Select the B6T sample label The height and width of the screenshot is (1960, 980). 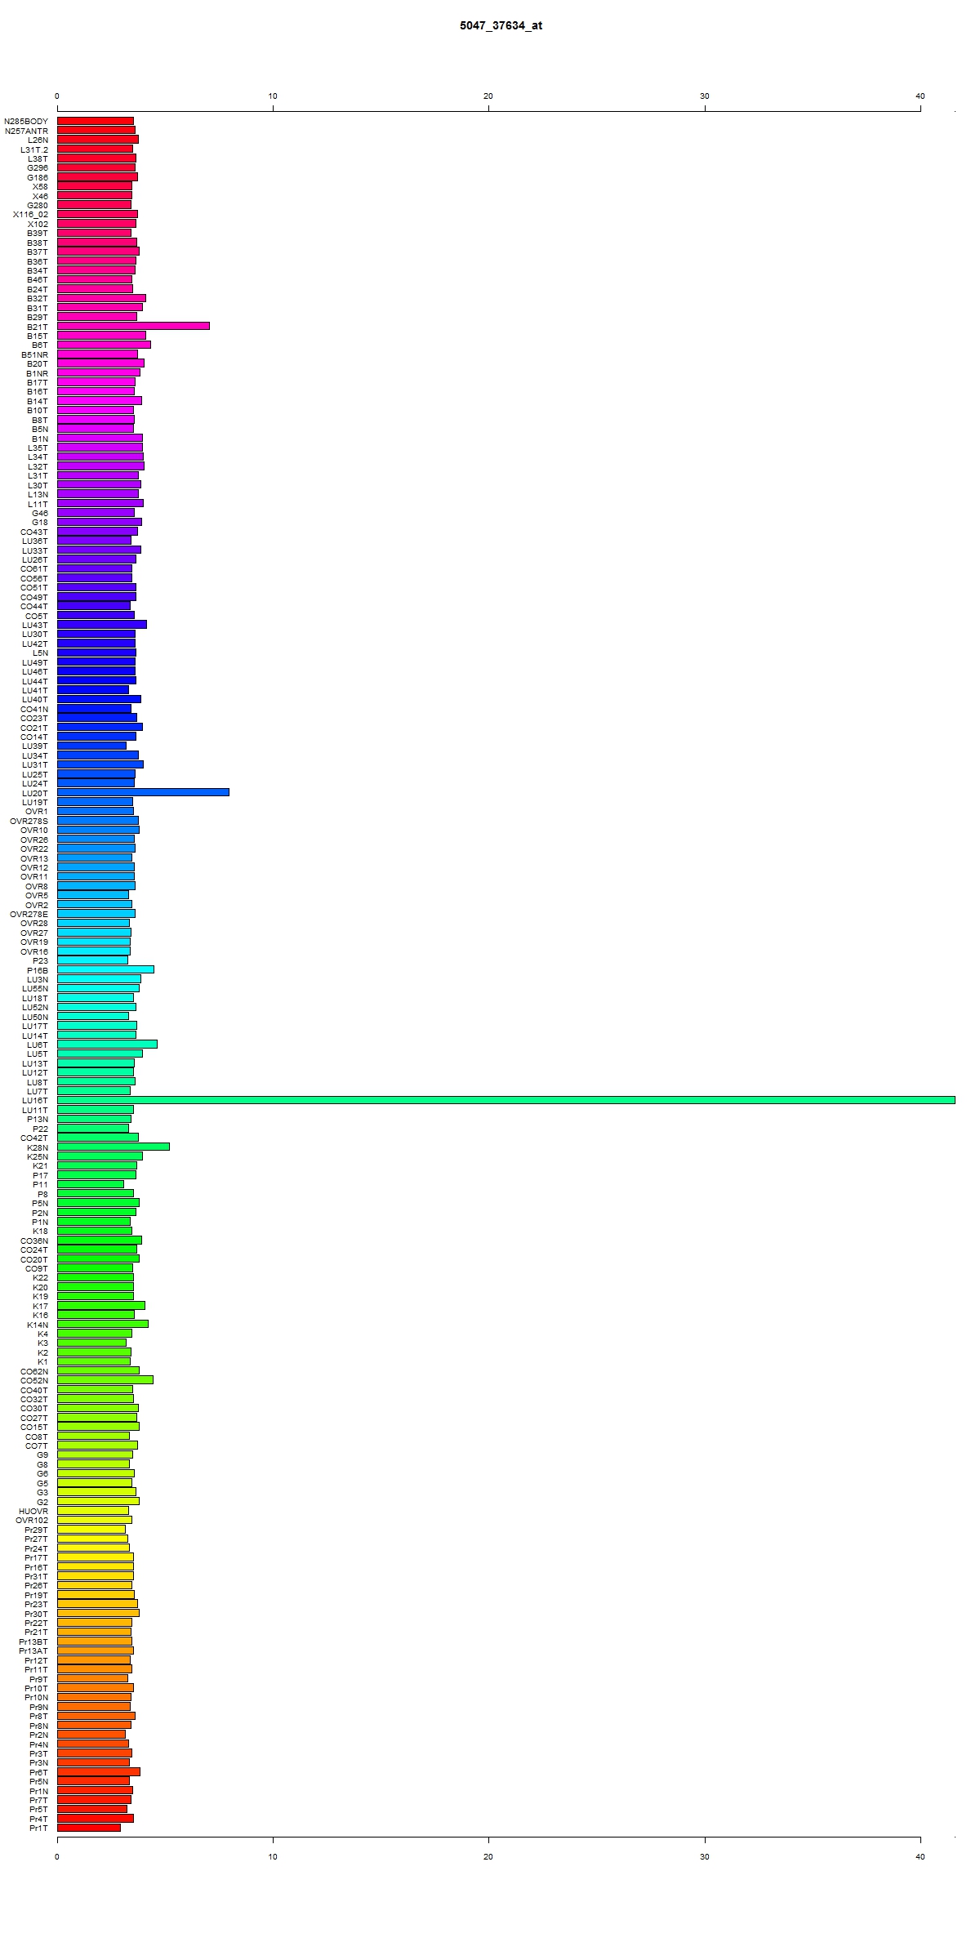40,345
